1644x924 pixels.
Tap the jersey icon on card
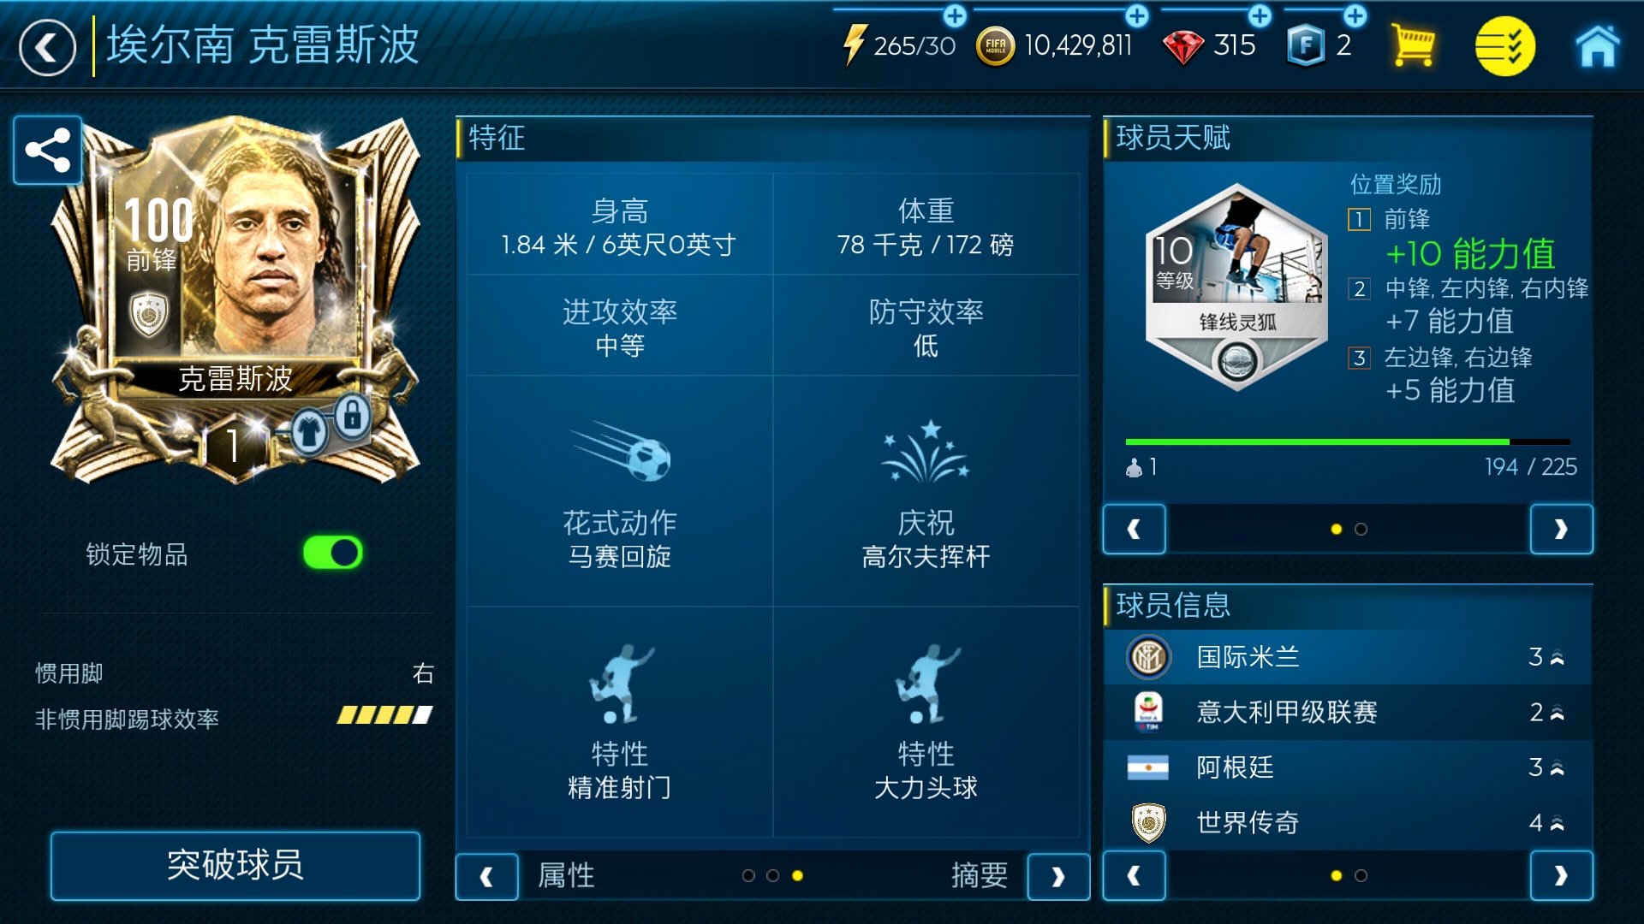tap(309, 431)
